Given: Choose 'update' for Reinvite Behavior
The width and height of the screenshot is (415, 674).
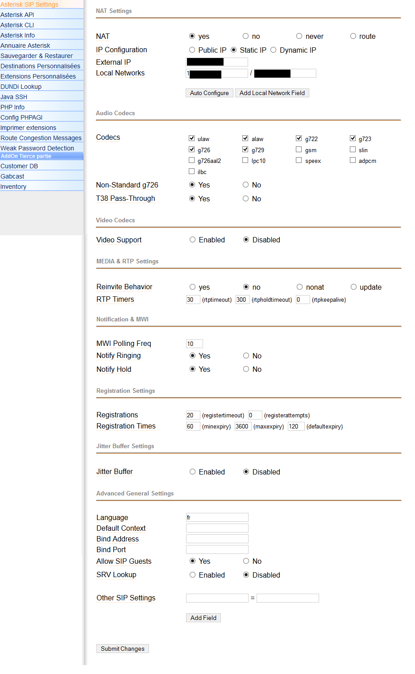Looking at the screenshot, I should [353, 287].
